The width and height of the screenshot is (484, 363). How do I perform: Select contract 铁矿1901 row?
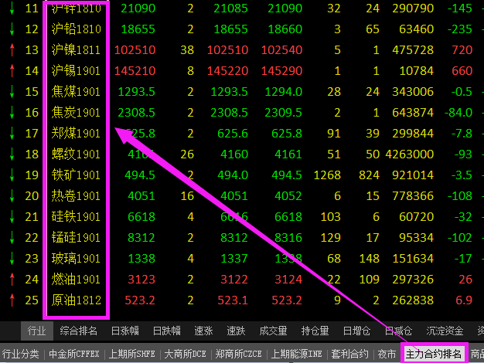pos(77,175)
